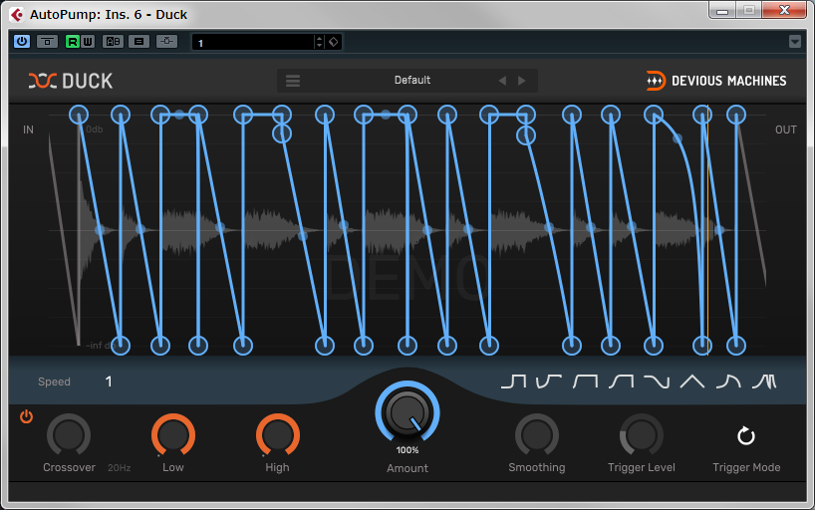
Task: Select the fifth falling S-curve shape preset
Action: point(657,382)
